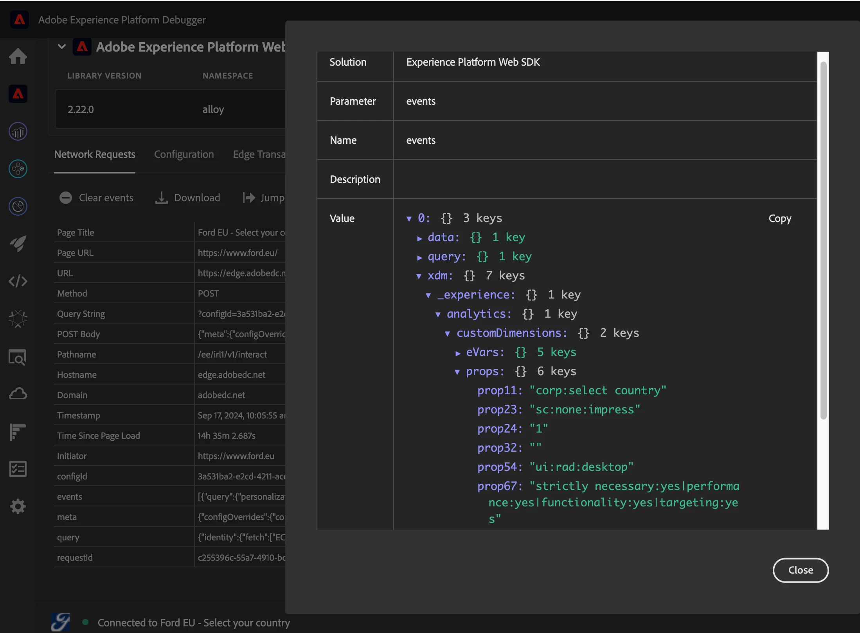
Task: Click the code brackets sidebar icon
Action: point(18,281)
